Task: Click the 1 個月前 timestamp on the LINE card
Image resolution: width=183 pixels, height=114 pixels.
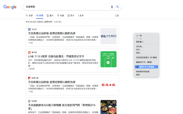Action: click(31, 69)
